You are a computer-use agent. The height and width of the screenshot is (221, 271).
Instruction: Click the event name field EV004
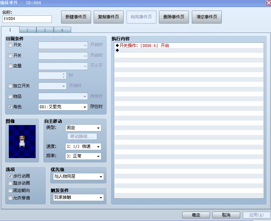click(x=27, y=19)
